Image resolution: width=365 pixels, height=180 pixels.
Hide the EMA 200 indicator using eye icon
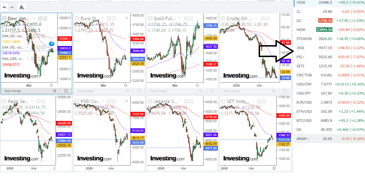click(33, 59)
